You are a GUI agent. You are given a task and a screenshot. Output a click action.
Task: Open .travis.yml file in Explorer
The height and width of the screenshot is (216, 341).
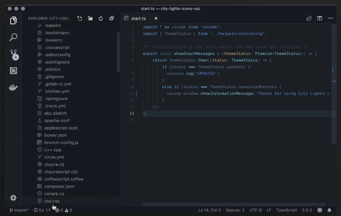71,106
